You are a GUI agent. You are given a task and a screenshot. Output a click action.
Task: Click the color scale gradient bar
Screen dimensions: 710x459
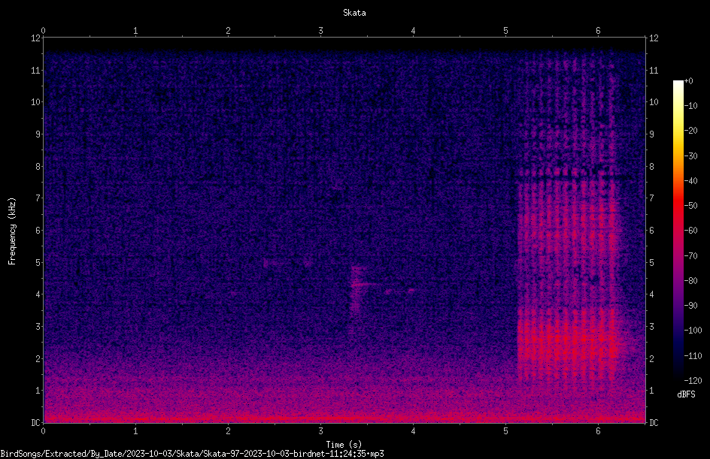tap(678, 231)
